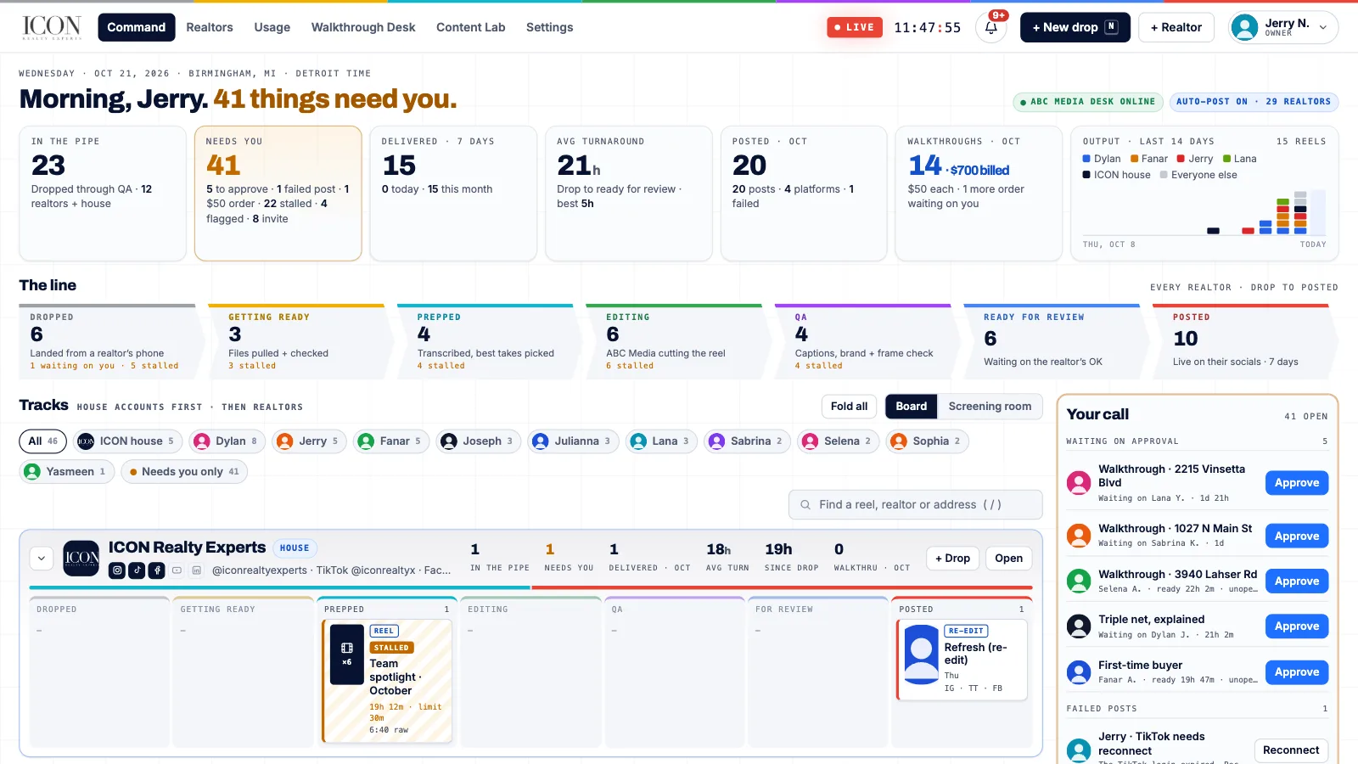Toggle the LIVE indicator
Viewport: 1358px width, 764px height.
(855, 27)
